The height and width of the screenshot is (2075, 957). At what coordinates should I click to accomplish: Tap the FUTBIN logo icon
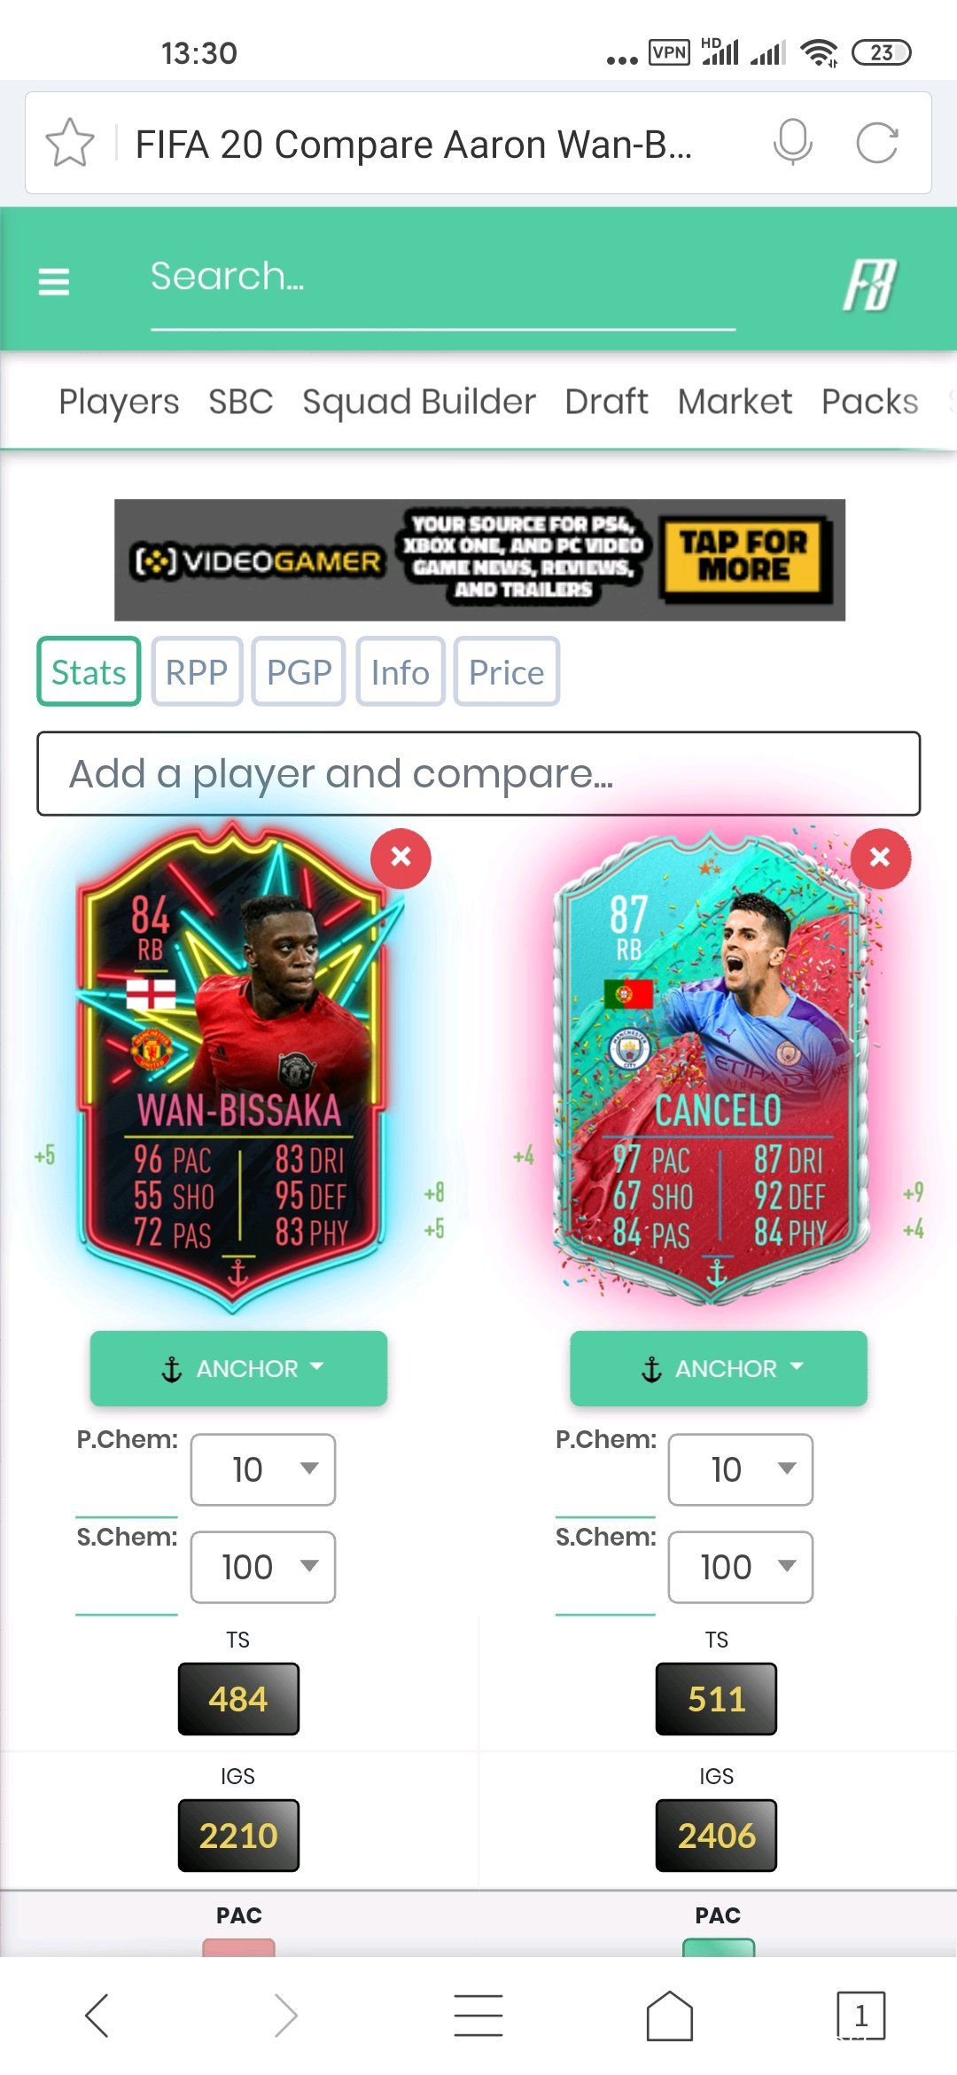[x=869, y=285]
